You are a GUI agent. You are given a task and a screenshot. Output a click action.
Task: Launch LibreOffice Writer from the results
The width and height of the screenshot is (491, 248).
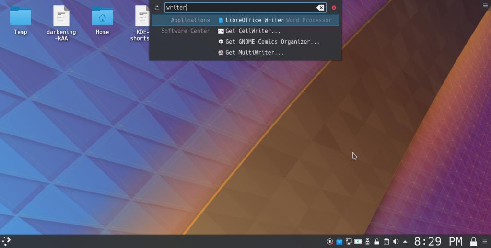click(x=254, y=20)
